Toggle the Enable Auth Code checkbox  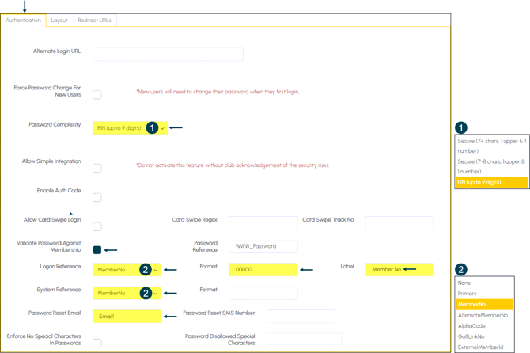tap(97, 197)
